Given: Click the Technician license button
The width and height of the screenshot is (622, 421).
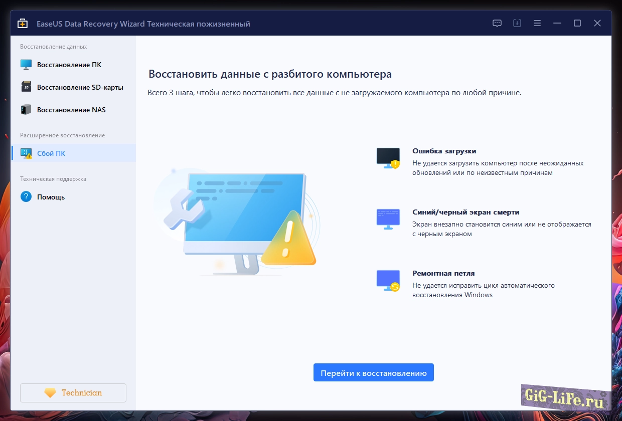Looking at the screenshot, I should pyautogui.click(x=73, y=393).
